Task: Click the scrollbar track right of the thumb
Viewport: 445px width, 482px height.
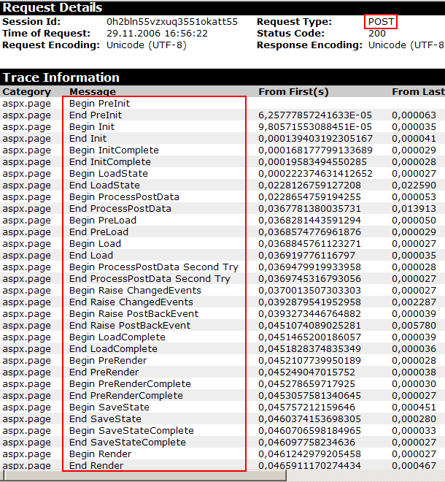Action: (x=365, y=476)
